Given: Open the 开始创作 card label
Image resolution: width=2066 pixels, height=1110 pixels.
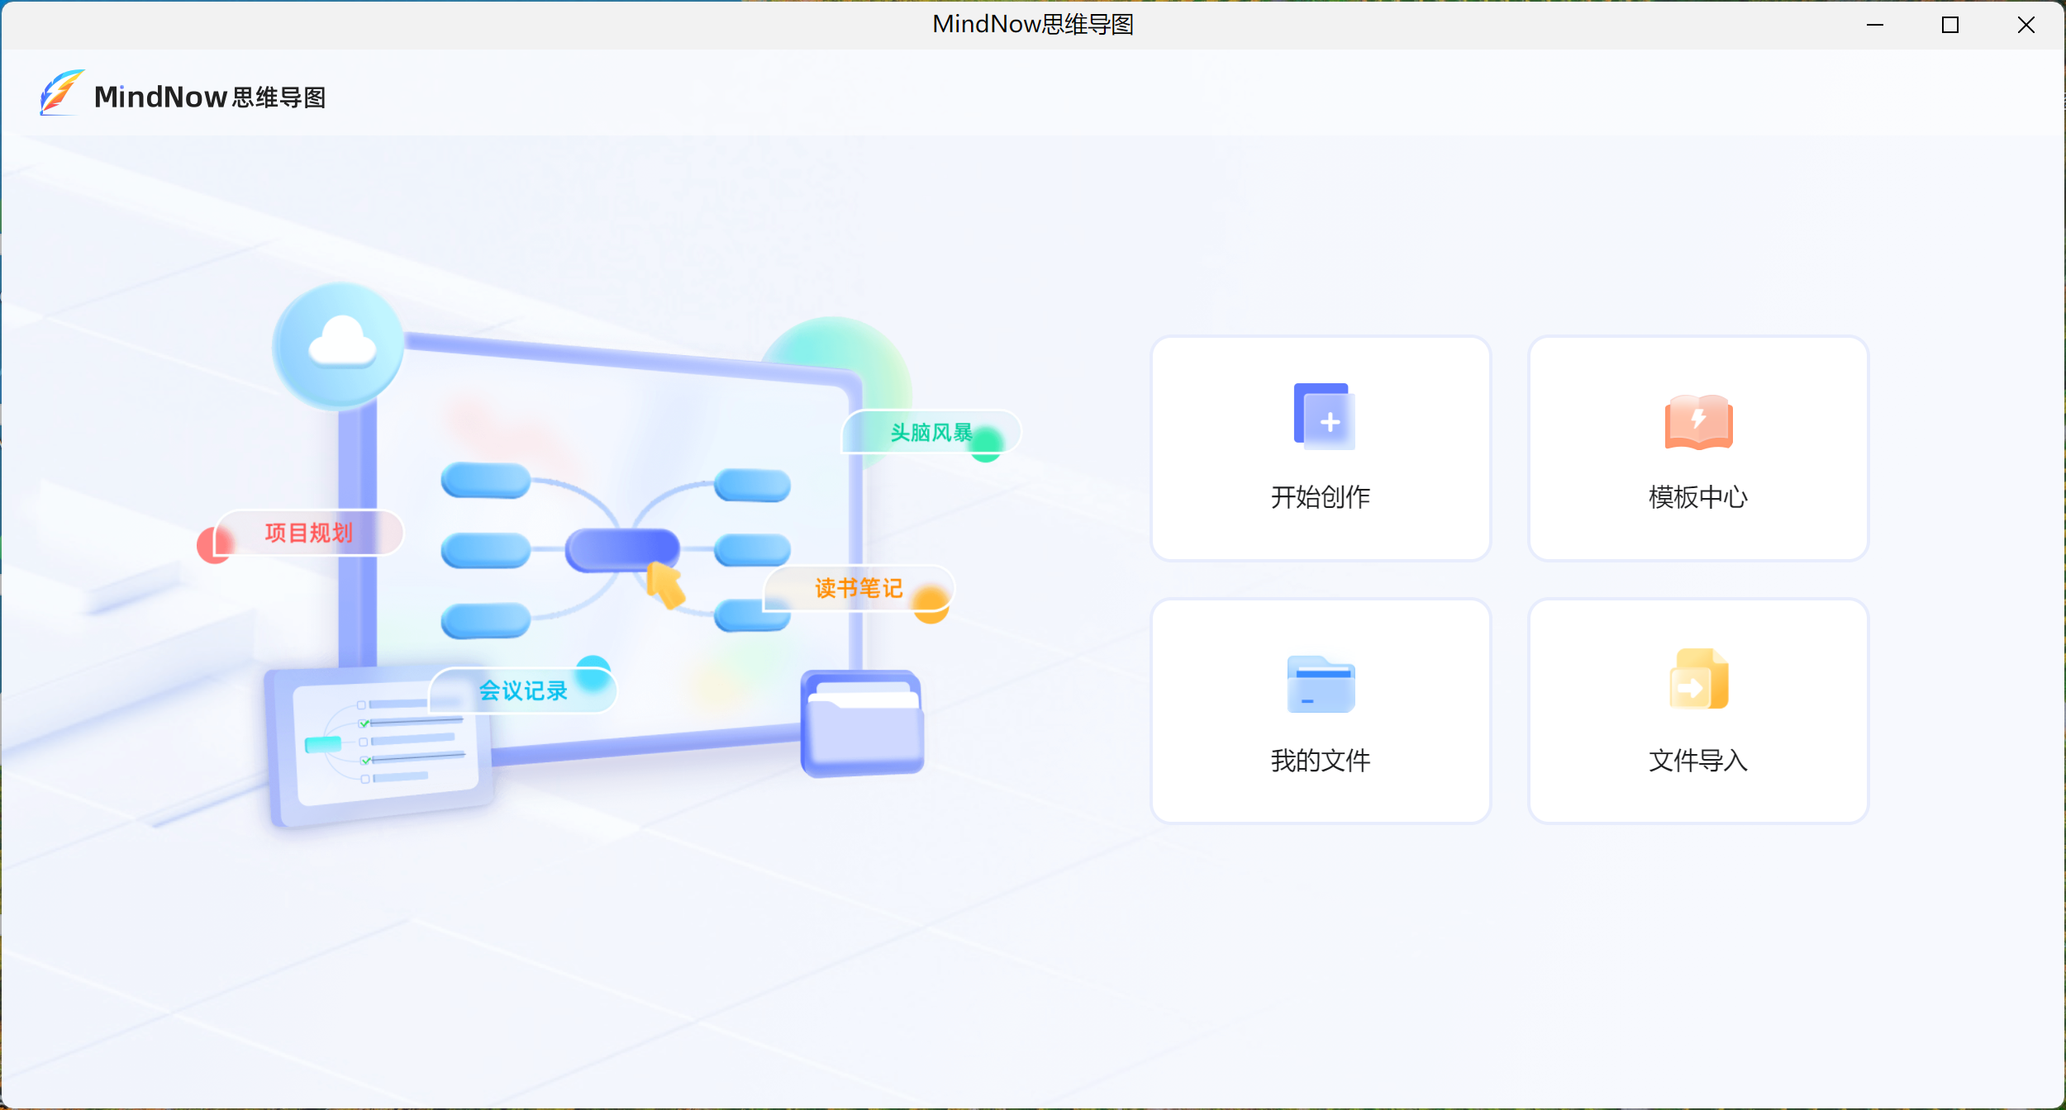Looking at the screenshot, I should 1320,496.
